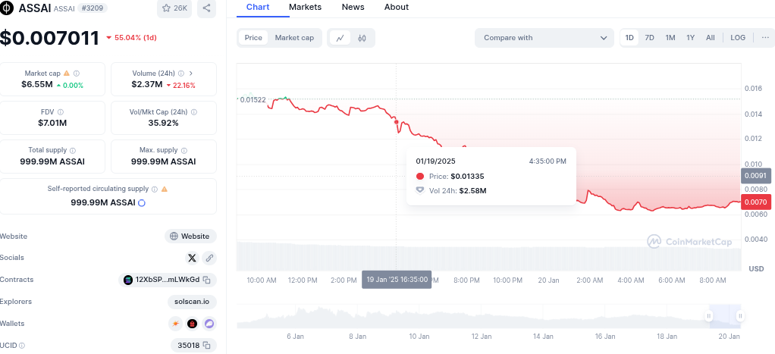Click the red wallet icon in Wallets

coord(193,324)
